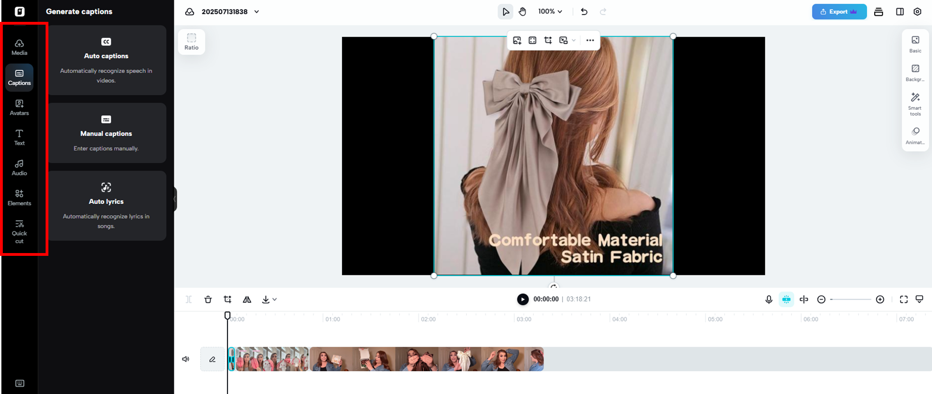The height and width of the screenshot is (394, 932).
Task: Open the Background properties panel
Action: coord(915,73)
